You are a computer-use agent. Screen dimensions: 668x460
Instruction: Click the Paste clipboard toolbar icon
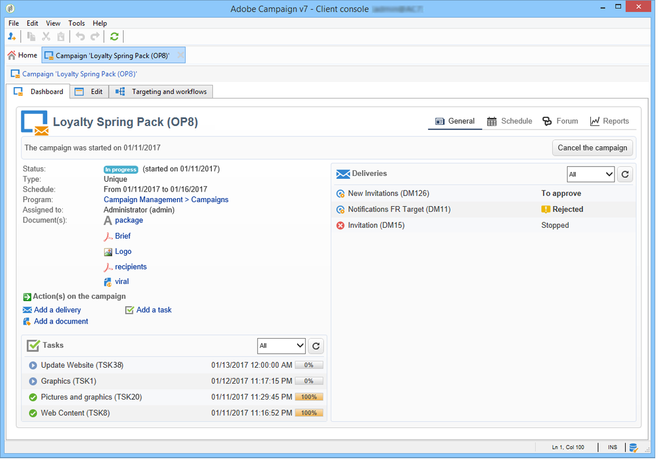61,37
